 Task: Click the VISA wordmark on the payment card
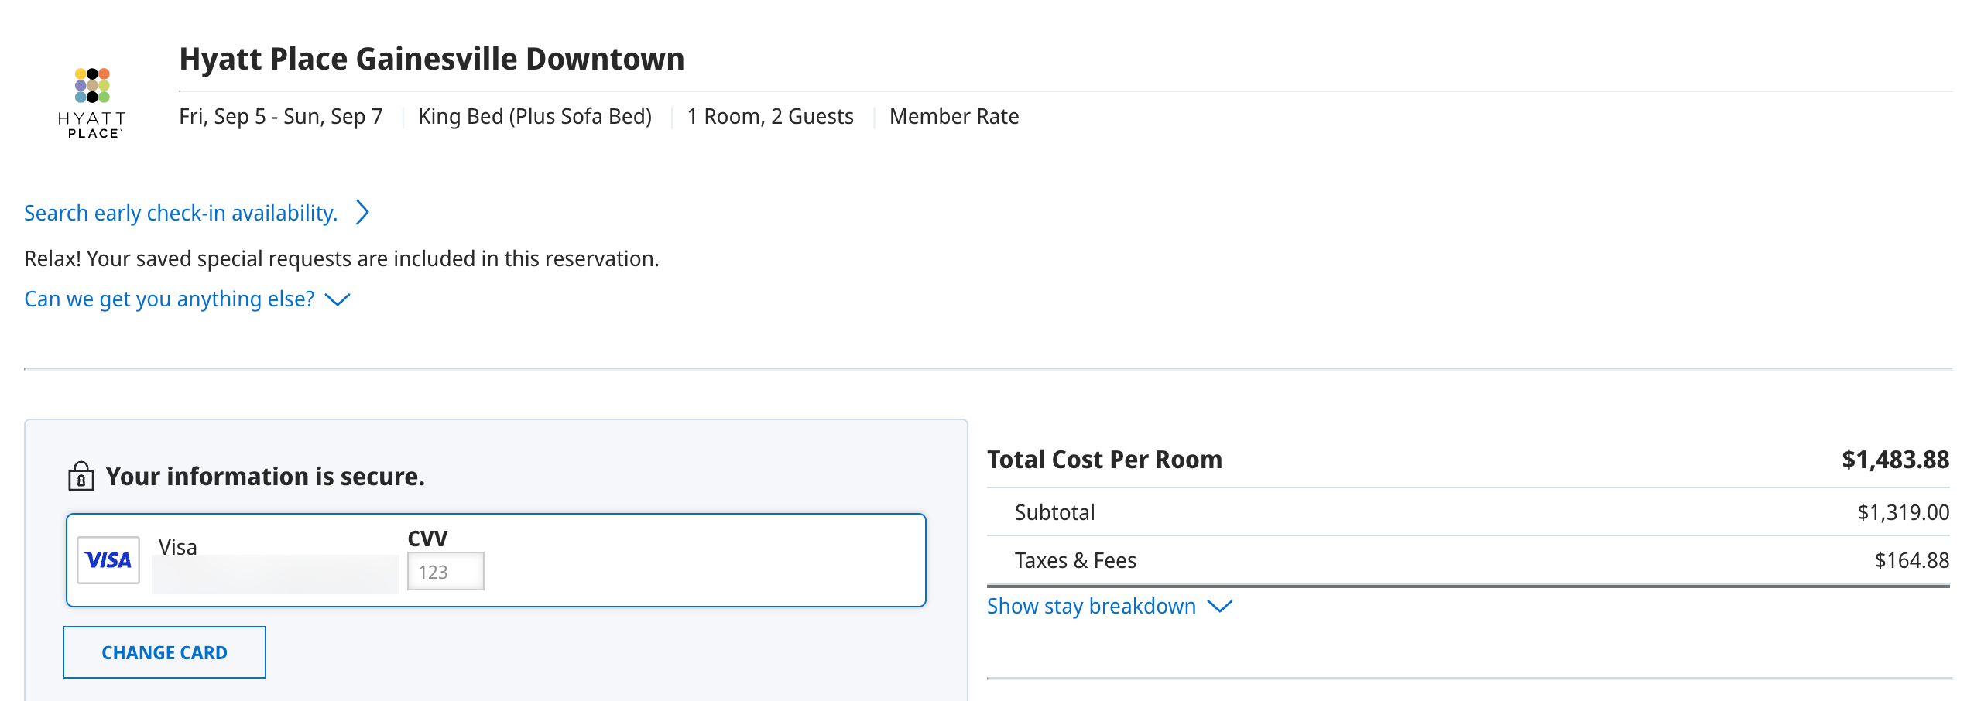(107, 560)
